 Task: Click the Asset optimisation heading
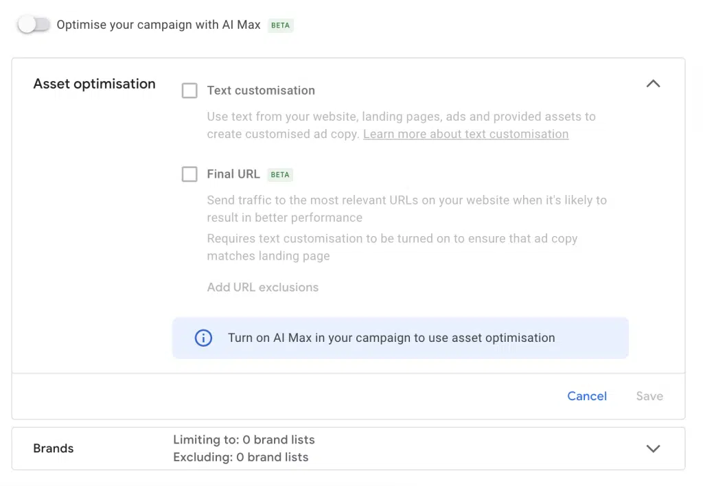pos(94,84)
